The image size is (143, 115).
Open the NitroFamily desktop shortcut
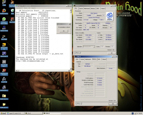point(12,20)
